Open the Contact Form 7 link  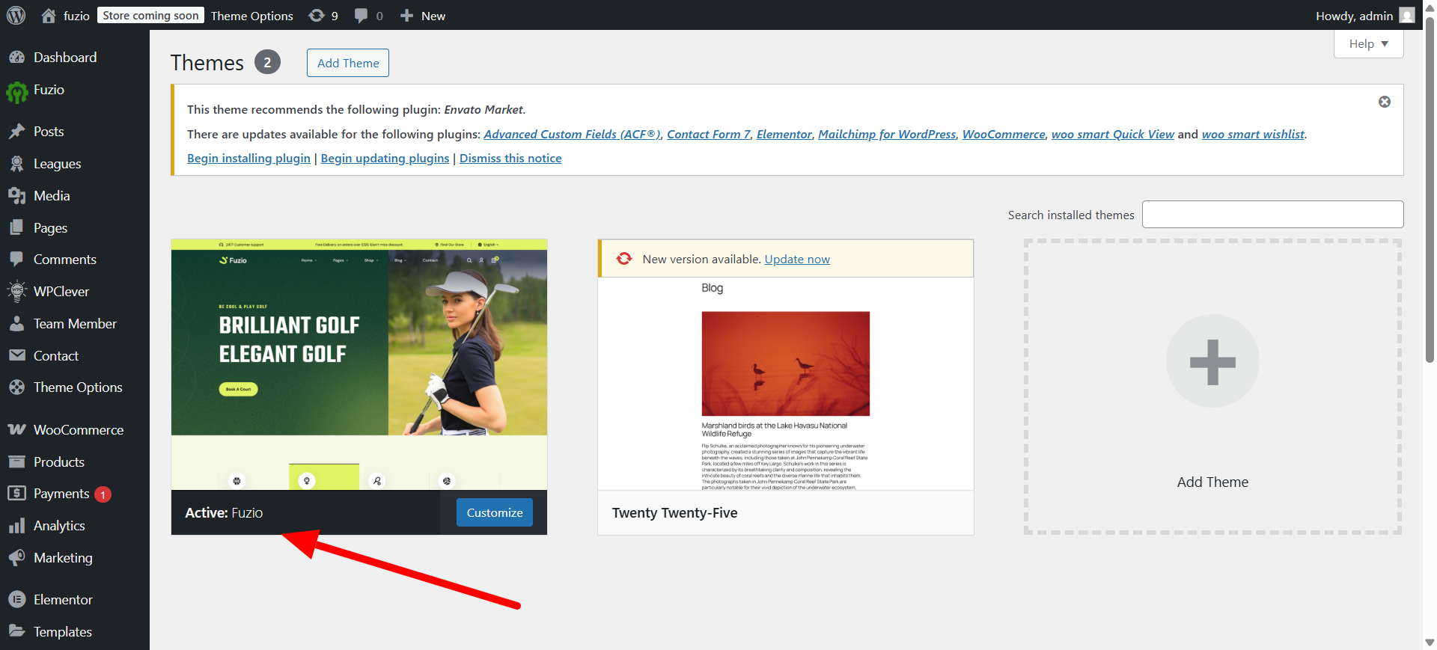(709, 135)
